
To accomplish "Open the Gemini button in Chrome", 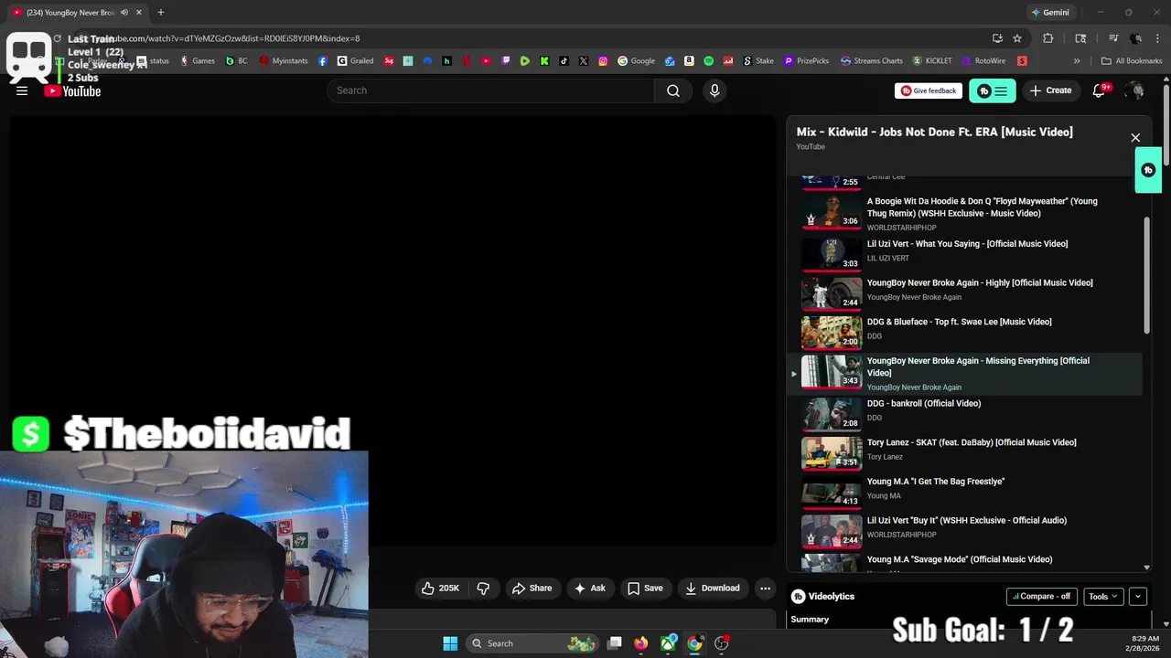I will (x=1049, y=13).
